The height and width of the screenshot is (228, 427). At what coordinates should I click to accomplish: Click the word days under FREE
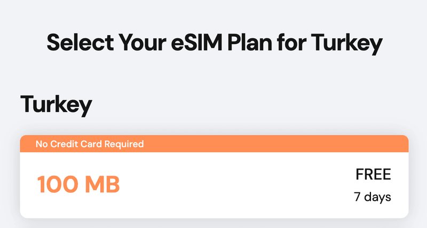(378, 197)
